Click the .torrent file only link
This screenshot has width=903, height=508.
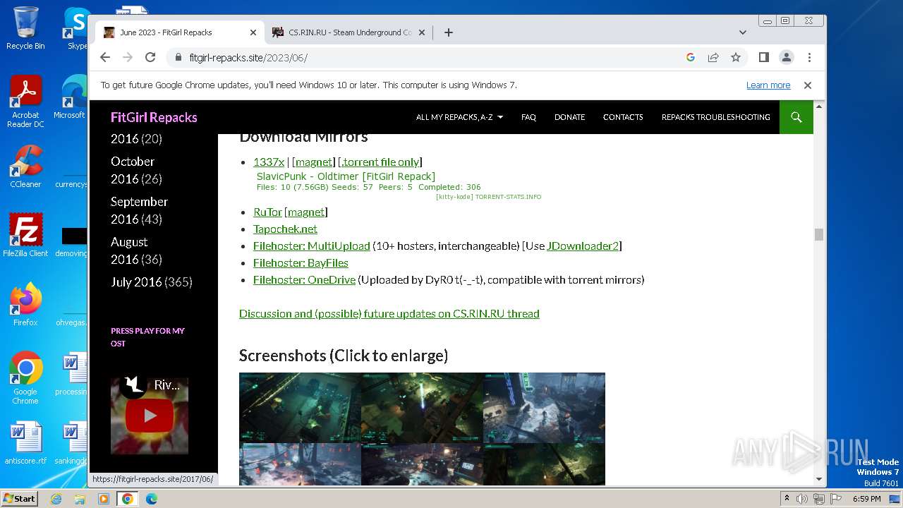pyautogui.click(x=380, y=162)
